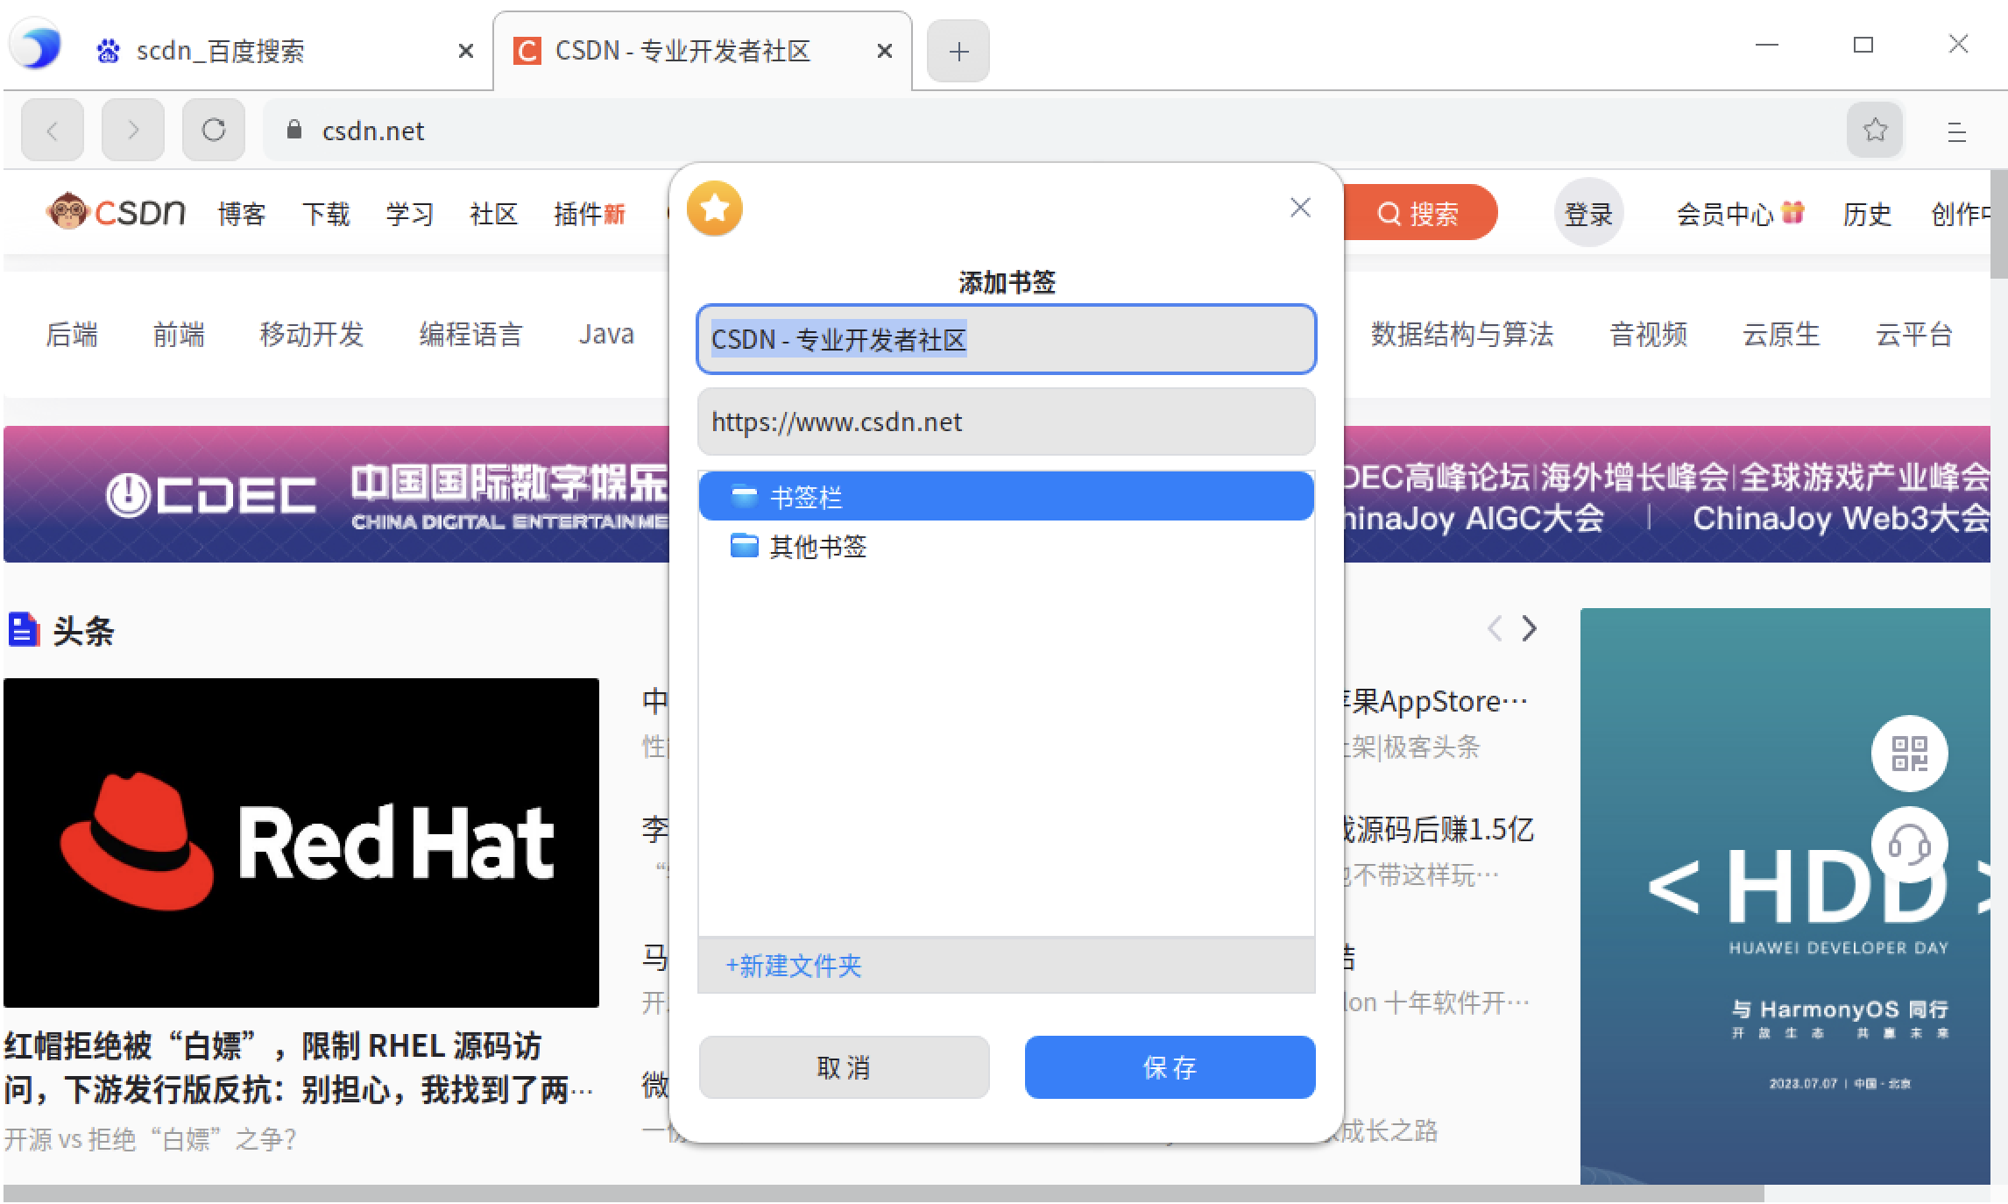
Task: Open the browser hamburger menu
Action: pos(1956,131)
